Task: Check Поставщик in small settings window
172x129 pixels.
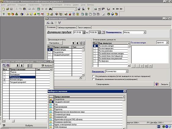Action: click(x=4, y=75)
